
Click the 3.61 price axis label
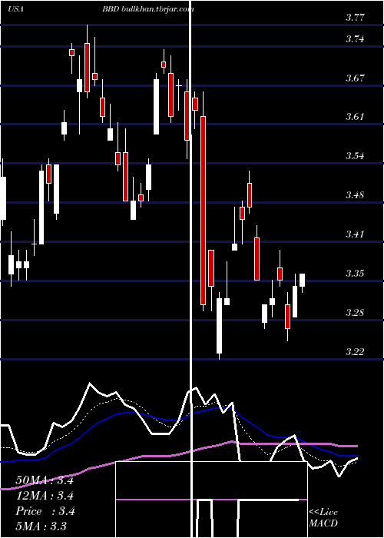click(355, 117)
